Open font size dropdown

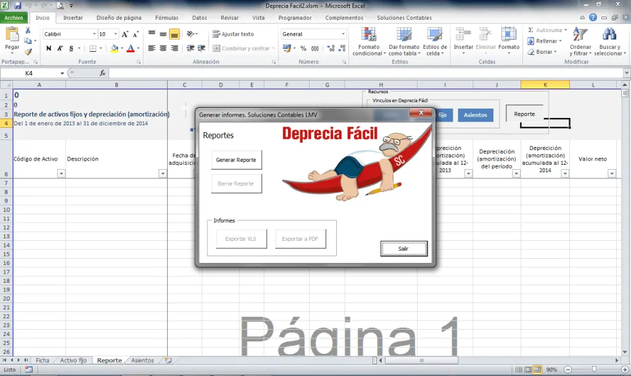tap(115, 34)
